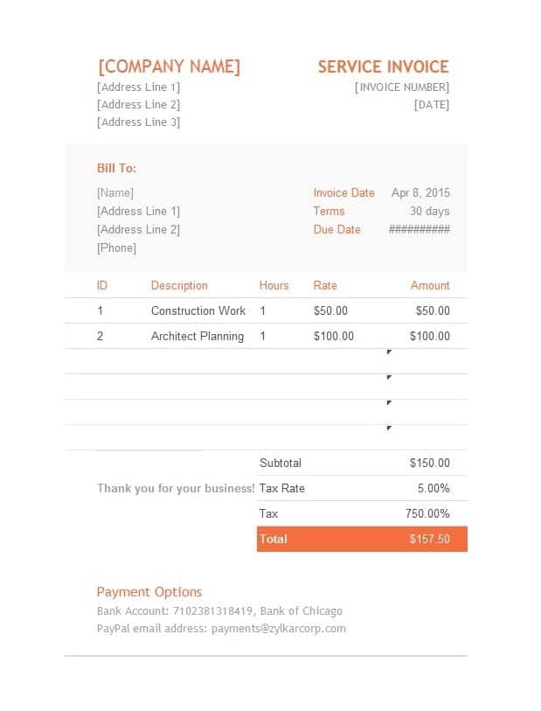Click the PayPal email payments@zylkarcorp.com
This screenshot has height=711, width=541.
click(x=278, y=629)
